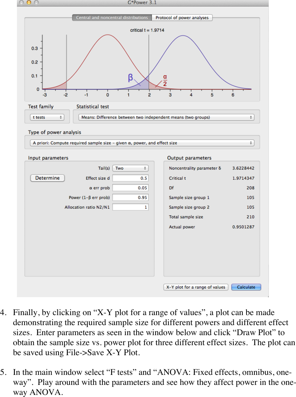Minimize the G*Power window
This screenshot has height=397, width=296.
[28, 2]
